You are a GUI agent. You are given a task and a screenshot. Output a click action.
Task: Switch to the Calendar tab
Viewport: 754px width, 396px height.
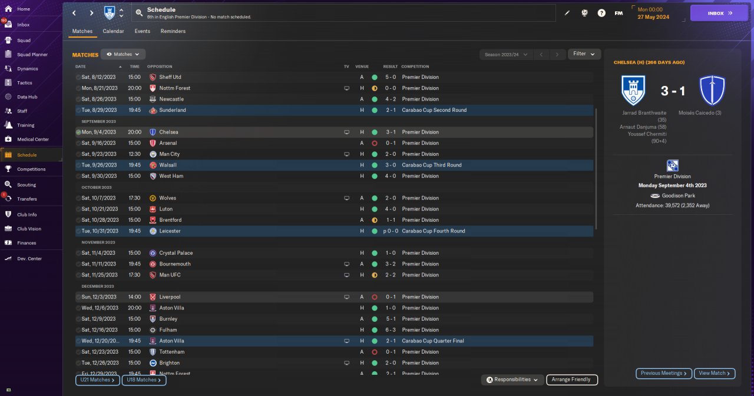coord(113,31)
